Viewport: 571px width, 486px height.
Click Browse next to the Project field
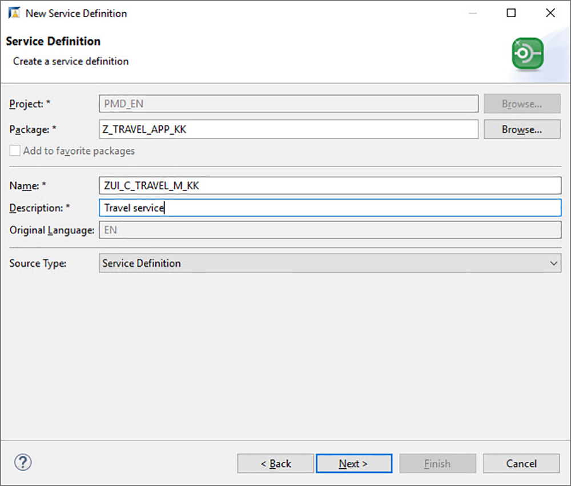click(521, 103)
